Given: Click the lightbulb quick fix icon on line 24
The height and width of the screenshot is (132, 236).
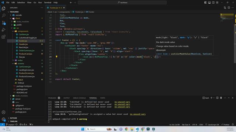Looking at the screenshot, I should pos(56,57).
